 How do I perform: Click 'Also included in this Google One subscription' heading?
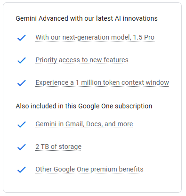coord(84,106)
